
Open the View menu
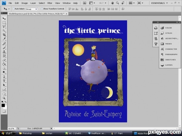tap(57, 3)
